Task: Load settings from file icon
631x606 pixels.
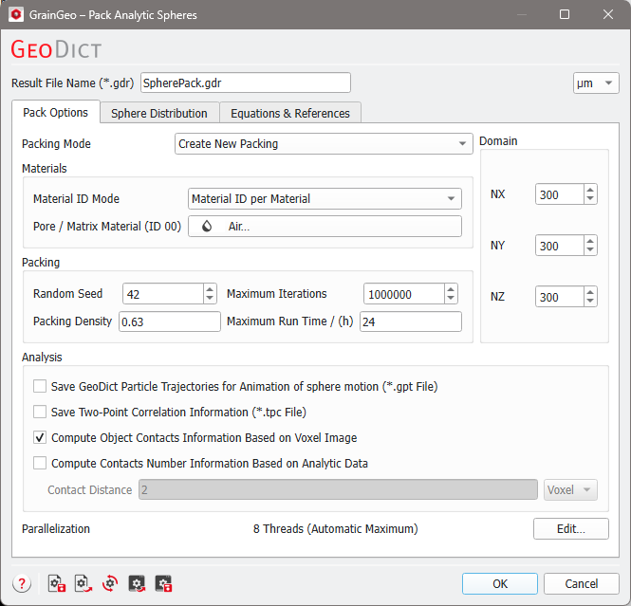Action: click(84, 583)
